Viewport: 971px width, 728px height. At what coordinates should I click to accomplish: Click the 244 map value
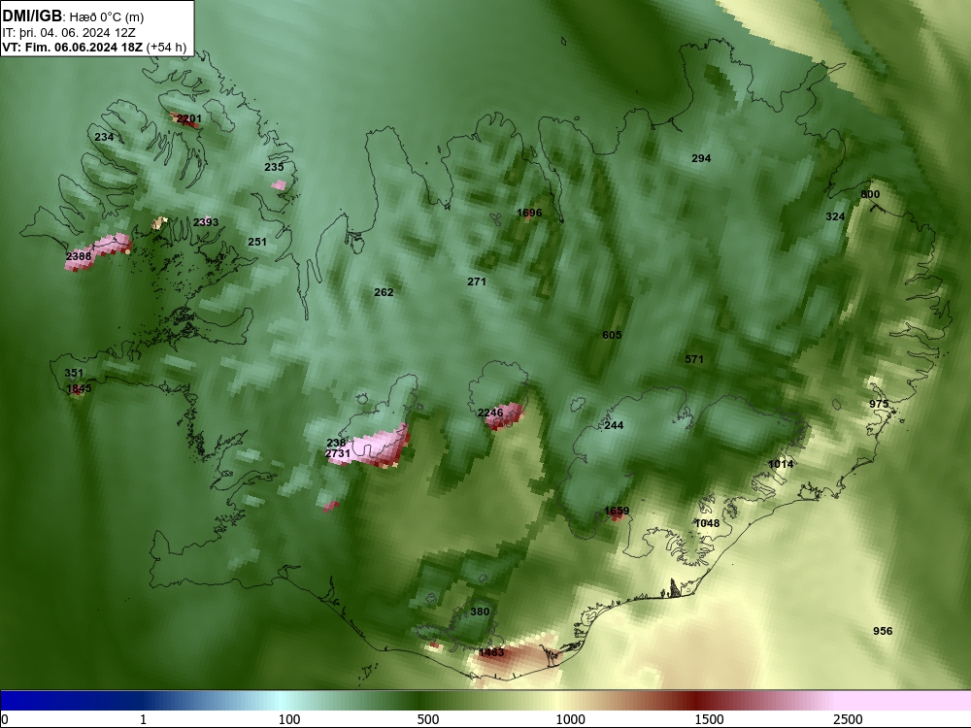614,425
